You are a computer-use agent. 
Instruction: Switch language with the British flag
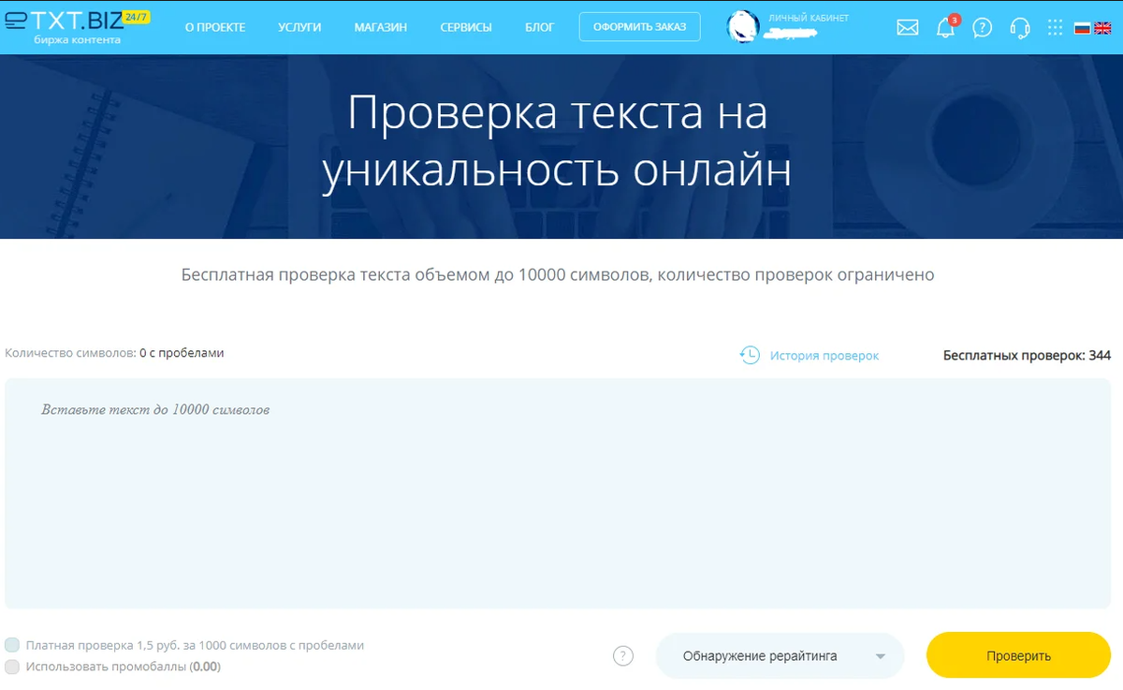click(1103, 28)
